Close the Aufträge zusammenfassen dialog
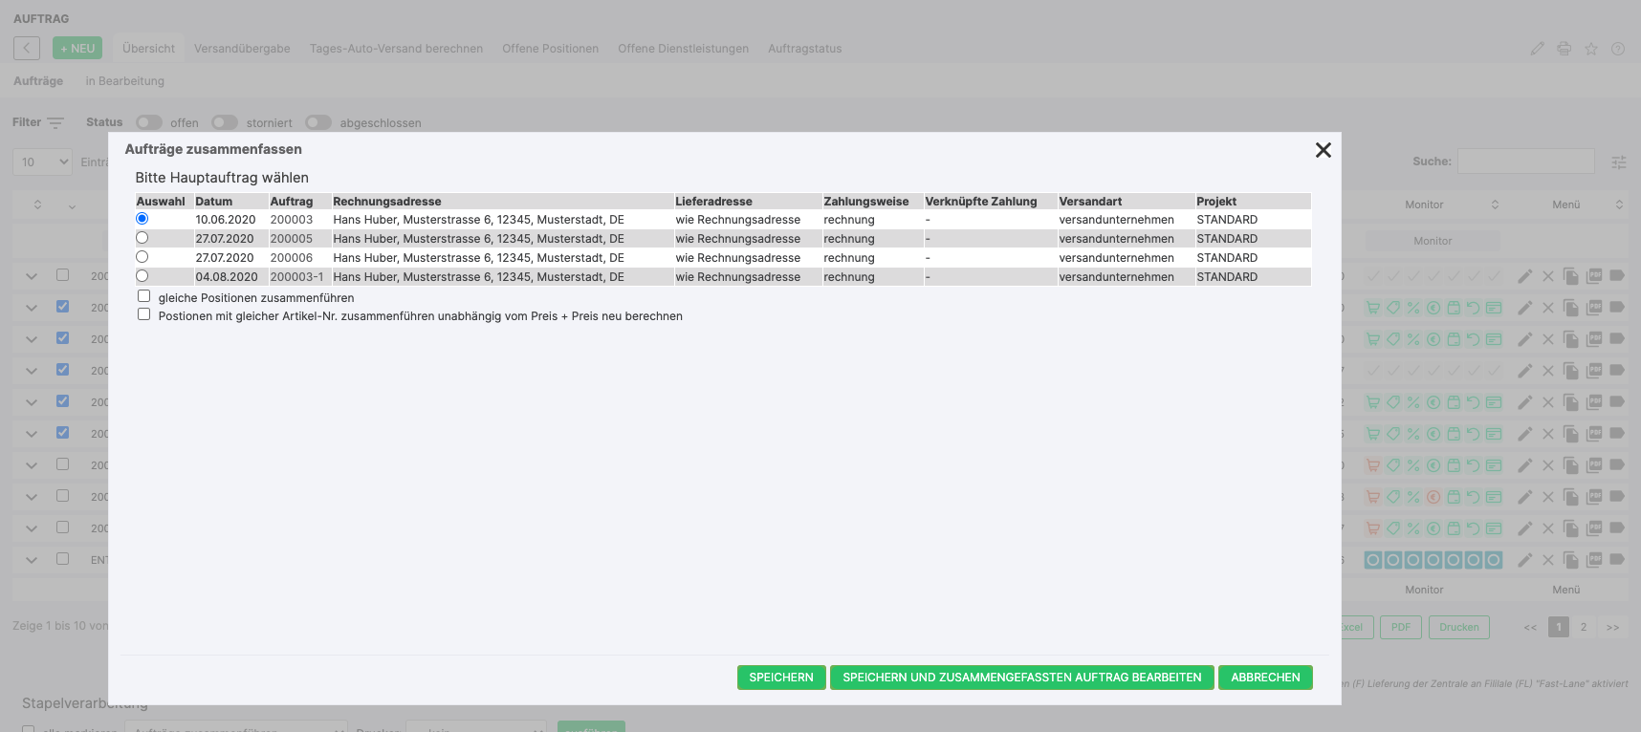 [1323, 150]
